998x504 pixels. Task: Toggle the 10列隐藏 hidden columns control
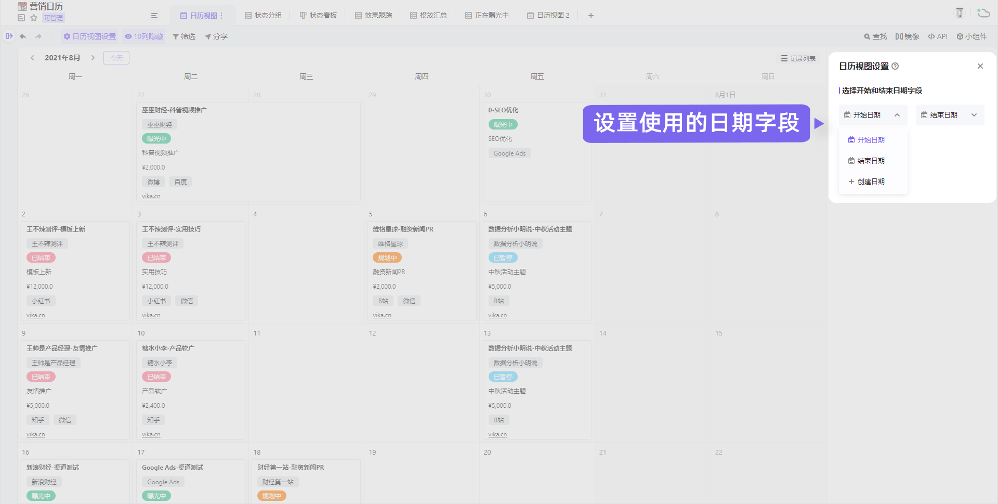tap(144, 36)
